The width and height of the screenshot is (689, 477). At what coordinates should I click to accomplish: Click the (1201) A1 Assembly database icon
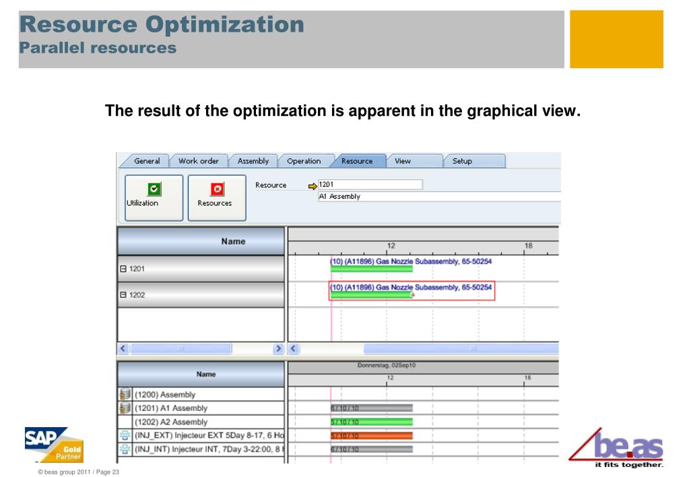coord(124,408)
